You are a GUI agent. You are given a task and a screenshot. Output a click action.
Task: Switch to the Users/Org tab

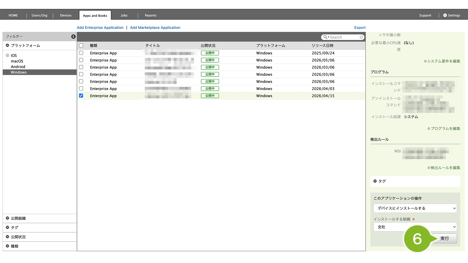pyautogui.click(x=39, y=15)
